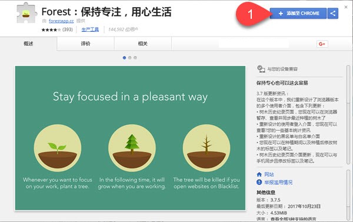Image resolution: width=353 pixels, height=222 pixels.
Task: Open the forestapp.cc developer link
Action: click(x=61, y=21)
